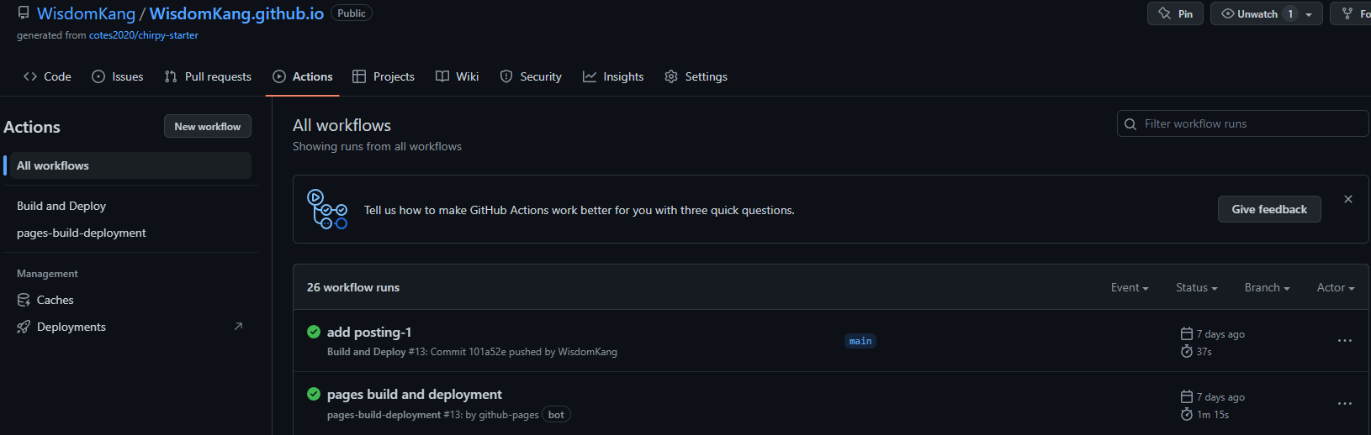Click the New workflow button
Viewport: 1371px width, 435px height.
[x=208, y=126]
